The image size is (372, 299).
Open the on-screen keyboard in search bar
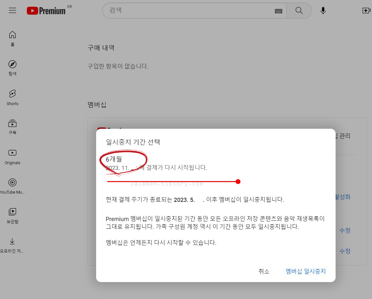coord(278,11)
